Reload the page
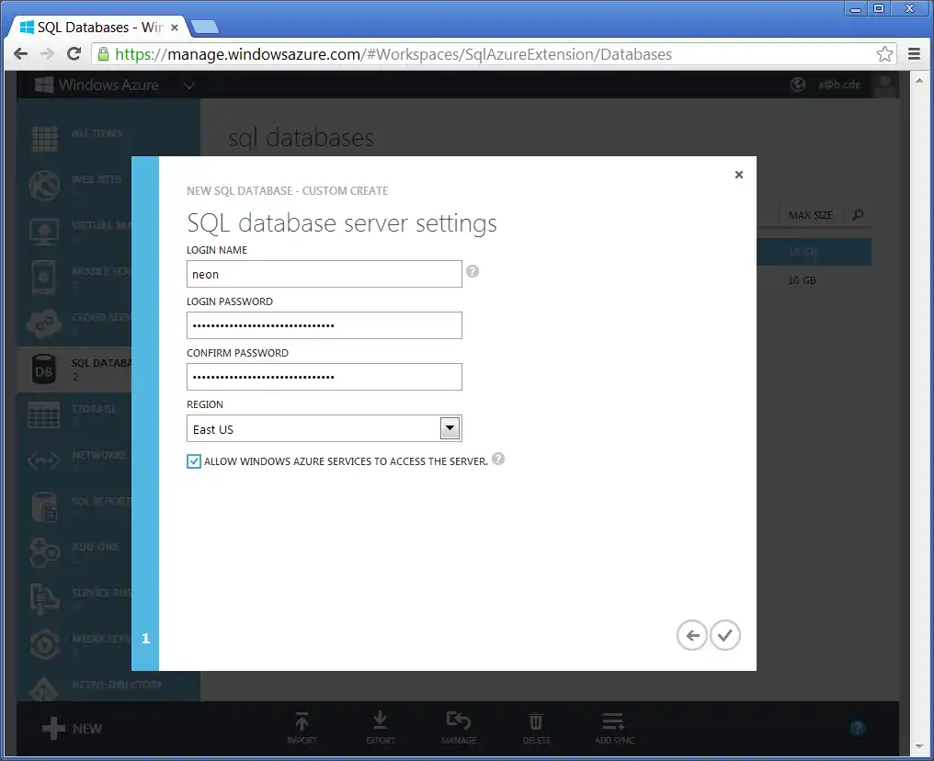This screenshot has width=934, height=761. [x=74, y=54]
